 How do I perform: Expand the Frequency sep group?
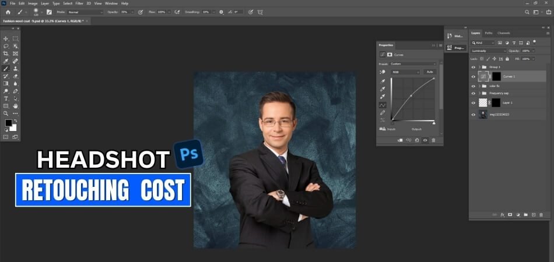(479, 93)
